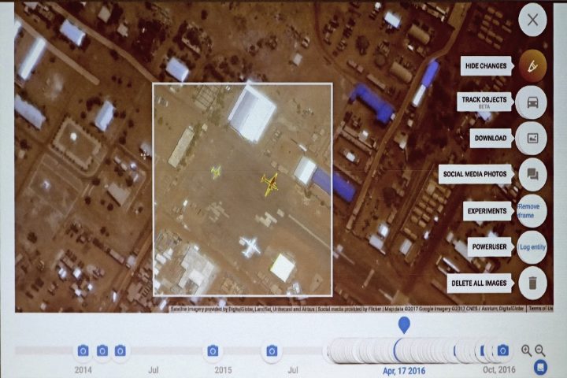Zoom in on the timeline with the magnifier plus icon
This screenshot has height=378, width=567.
tap(526, 350)
